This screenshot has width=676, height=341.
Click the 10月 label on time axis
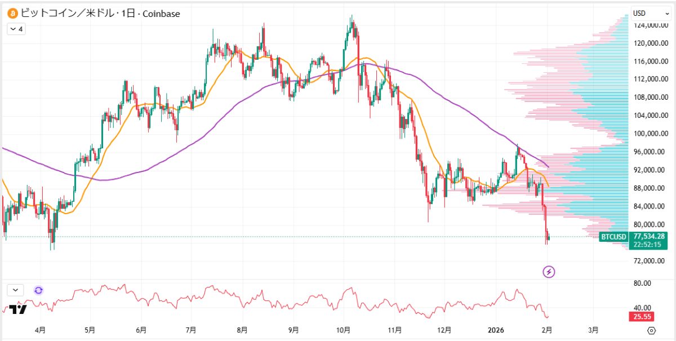pos(344,330)
